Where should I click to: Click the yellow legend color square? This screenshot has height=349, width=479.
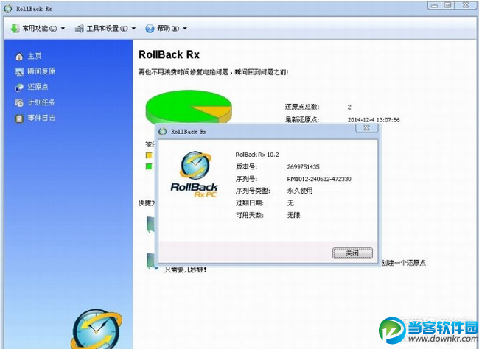[149, 155]
